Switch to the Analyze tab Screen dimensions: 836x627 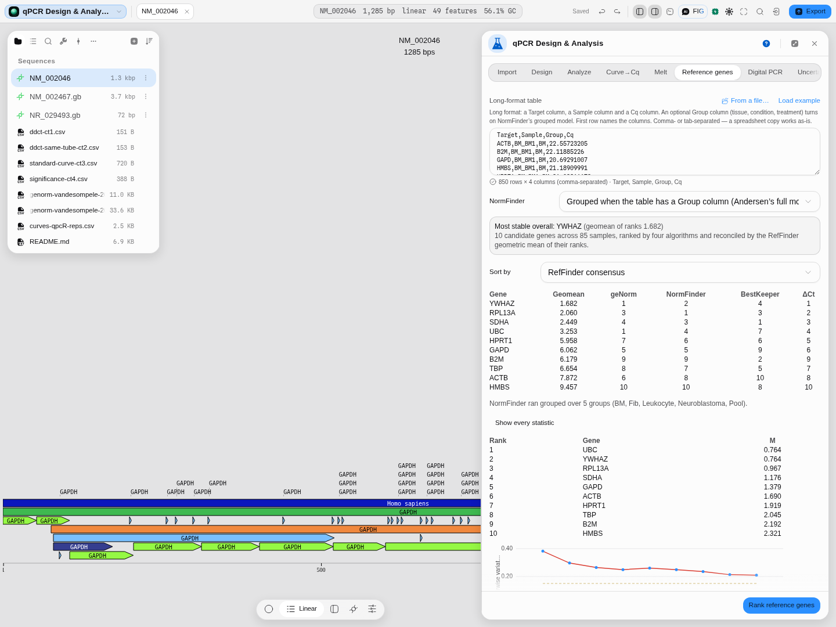(x=579, y=72)
